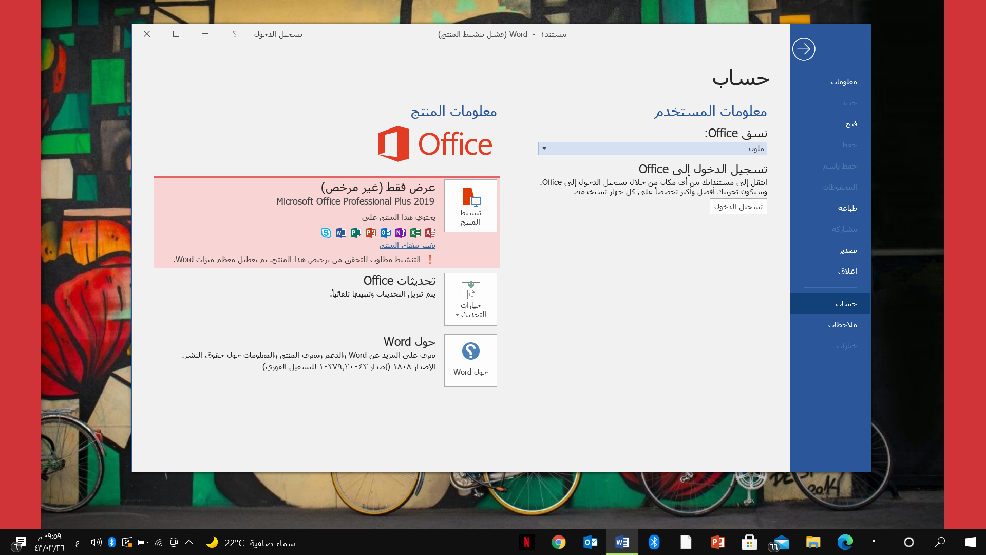The height and width of the screenshot is (555, 986).
Task: Open the notification center icon
Action: click(19, 543)
